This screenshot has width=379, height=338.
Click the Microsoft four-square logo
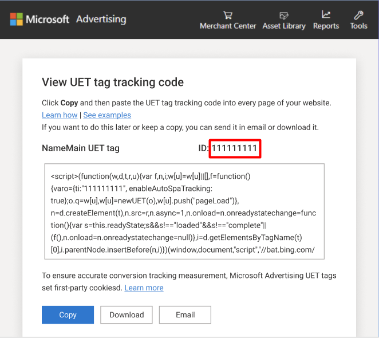(17, 19)
